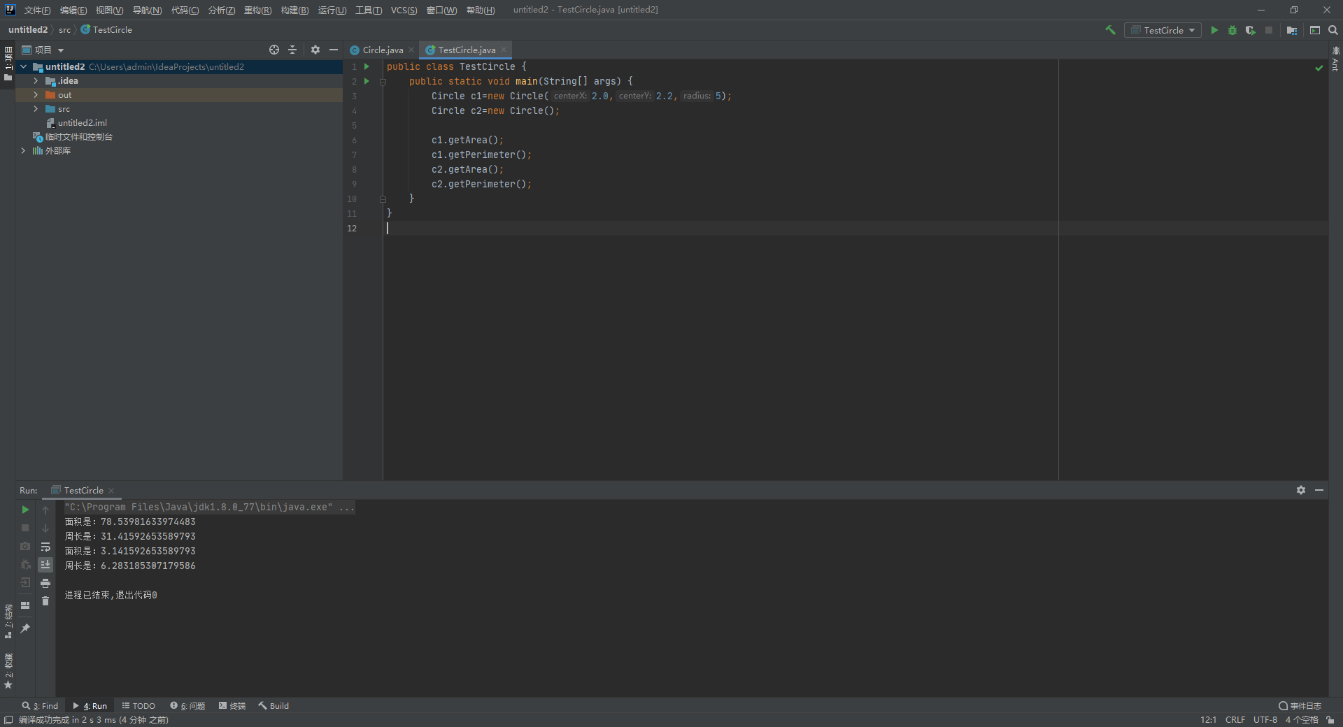Click the Run Anything icon
Image resolution: width=1343 pixels, height=727 pixels.
tap(1315, 30)
